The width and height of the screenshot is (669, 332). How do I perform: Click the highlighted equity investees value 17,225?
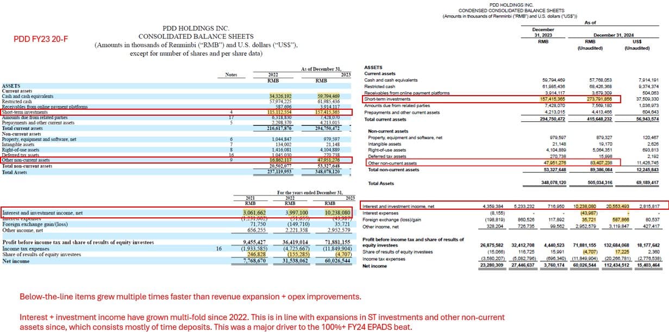point(622,252)
